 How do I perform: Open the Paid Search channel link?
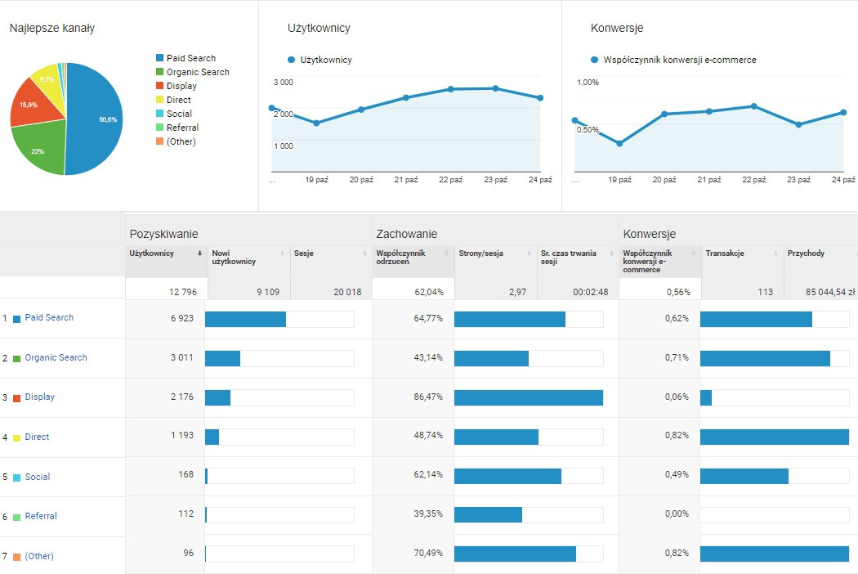click(x=49, y=317)
